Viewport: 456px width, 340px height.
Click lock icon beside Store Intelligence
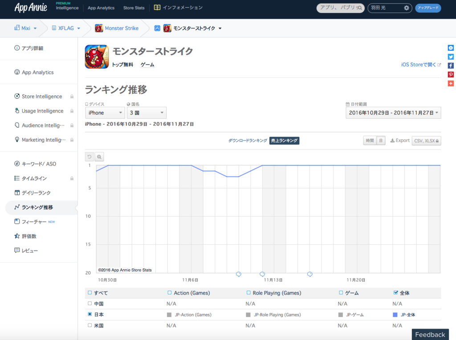(x=72, y=97)
